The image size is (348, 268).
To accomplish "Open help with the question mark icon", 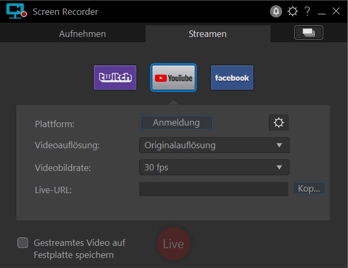I will click(307, 11).
